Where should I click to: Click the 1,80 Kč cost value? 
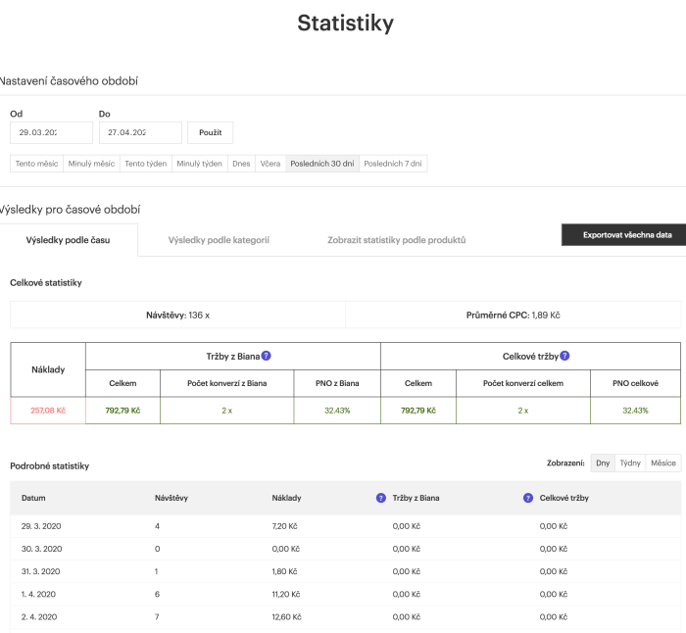click(x=284, y=571)
